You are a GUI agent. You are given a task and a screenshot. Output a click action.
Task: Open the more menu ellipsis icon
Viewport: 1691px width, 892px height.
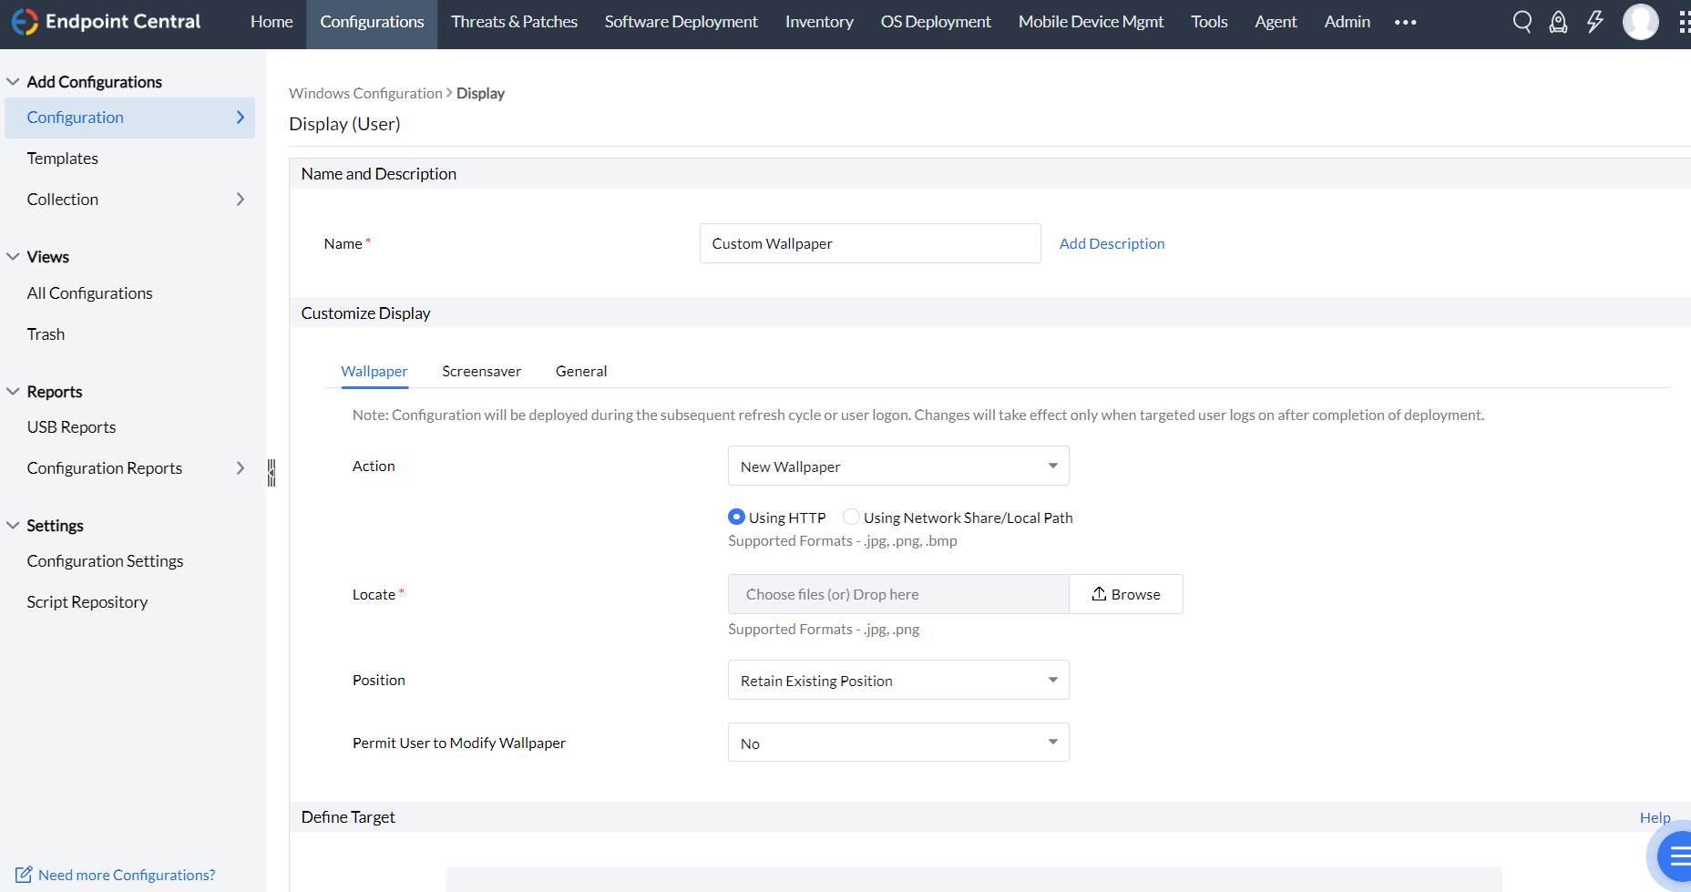(x=1405, y=23)
